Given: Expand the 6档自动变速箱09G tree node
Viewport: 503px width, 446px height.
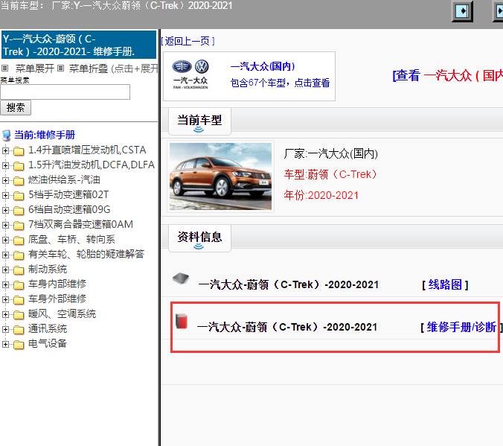Looking at the screenshot, I should click(5, 210).
